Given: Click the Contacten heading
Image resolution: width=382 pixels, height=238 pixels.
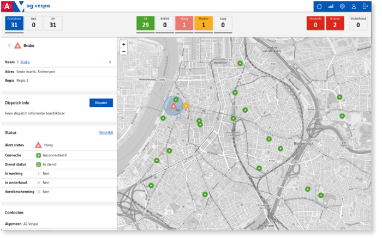Looking at the screenshot, I should 14,212.
